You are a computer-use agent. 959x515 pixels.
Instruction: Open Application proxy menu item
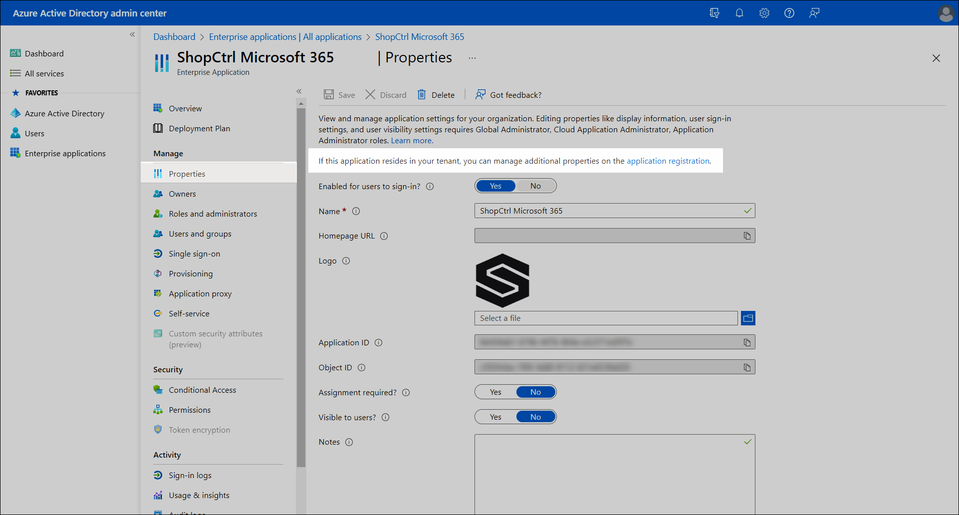(200, 293)
